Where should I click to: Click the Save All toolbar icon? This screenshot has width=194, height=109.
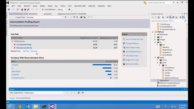pos(28,9)
